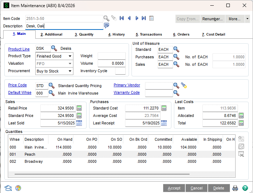Click the graduation cap icon
253x193 pixels.
click(8, 188)
